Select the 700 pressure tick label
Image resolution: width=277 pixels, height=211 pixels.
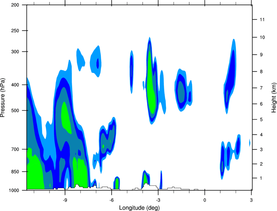click(15, 149)
